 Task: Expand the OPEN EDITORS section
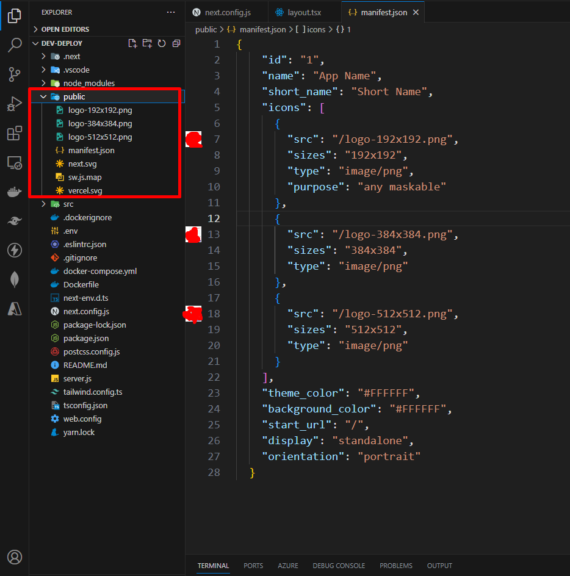107,29
